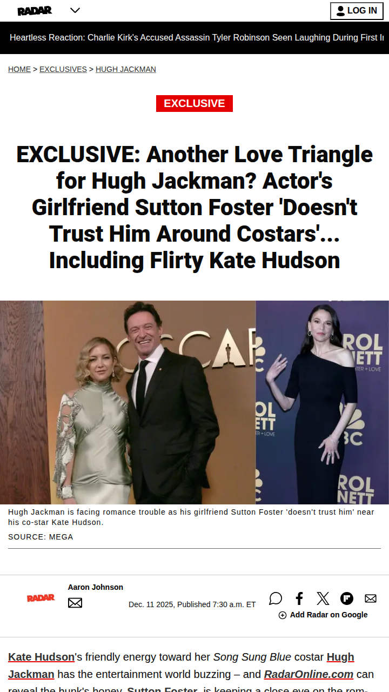Open the HOME breadcrumb link
This screenshot has width=389, height=692.
[x=19, y=69]
